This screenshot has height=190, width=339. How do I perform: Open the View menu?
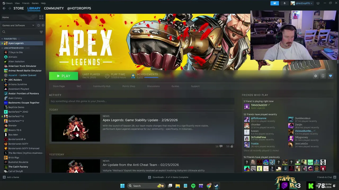(17, 3)
